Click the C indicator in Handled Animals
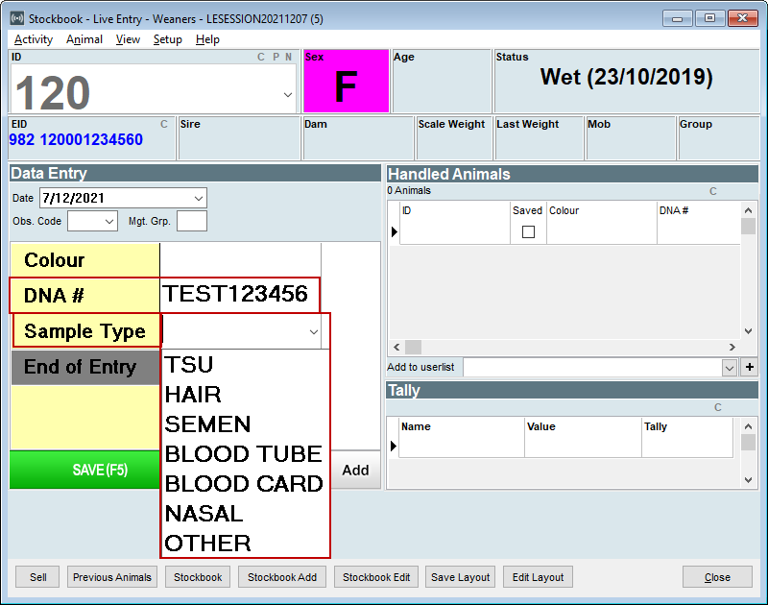The height and width of the screenshot is (605, 768). click(713, 191)
